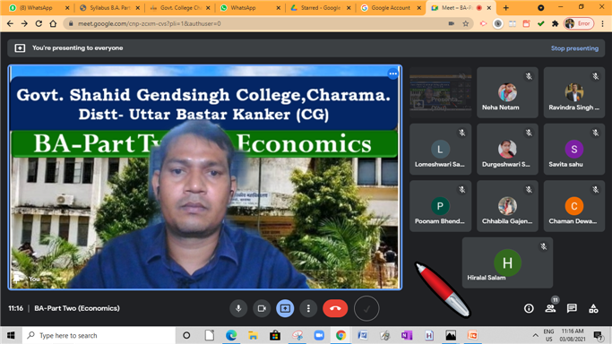The height and width of the screenshot is (344, 612).
Task: Open Microsoft Edge from taskbar
Action: [x=231, y=335]
